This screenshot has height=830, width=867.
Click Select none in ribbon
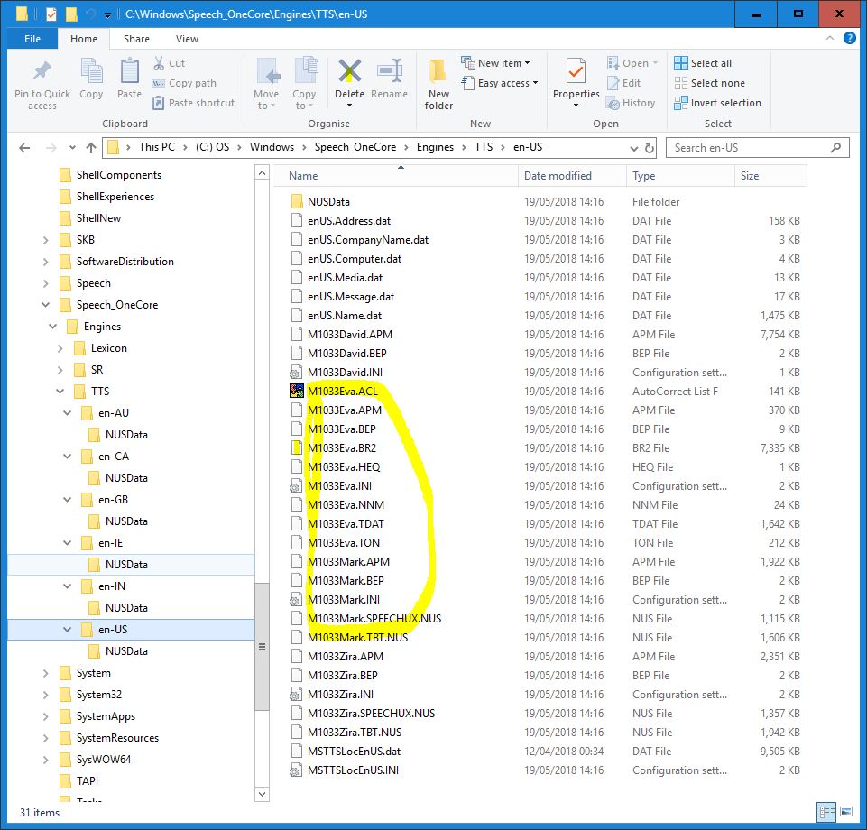pos(709,83)
